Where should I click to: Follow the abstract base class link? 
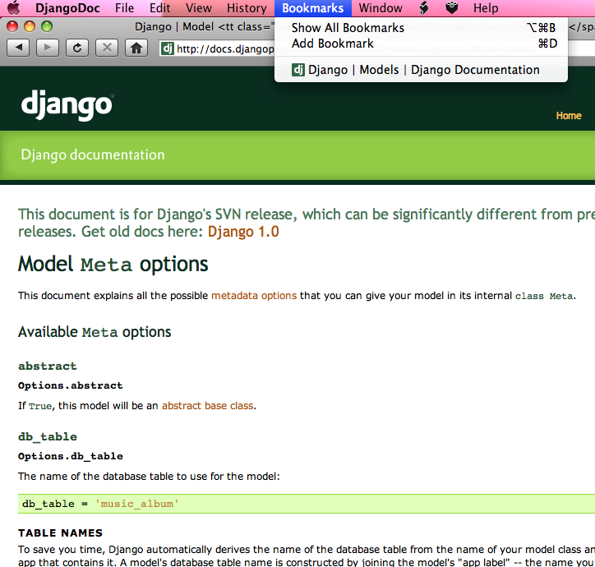point(208,406)
